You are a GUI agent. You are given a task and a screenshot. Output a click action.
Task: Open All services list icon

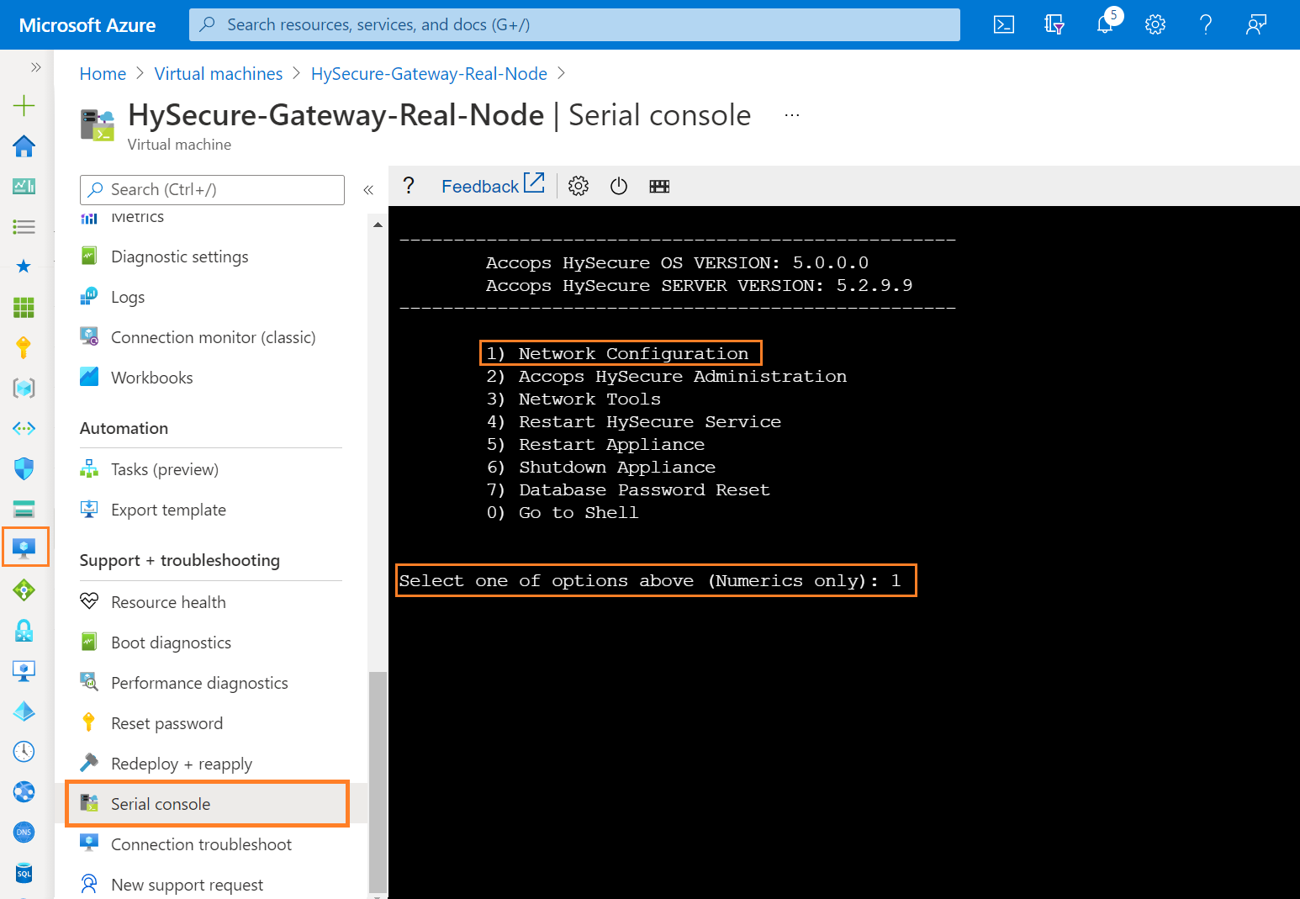[x=24, y=226]
